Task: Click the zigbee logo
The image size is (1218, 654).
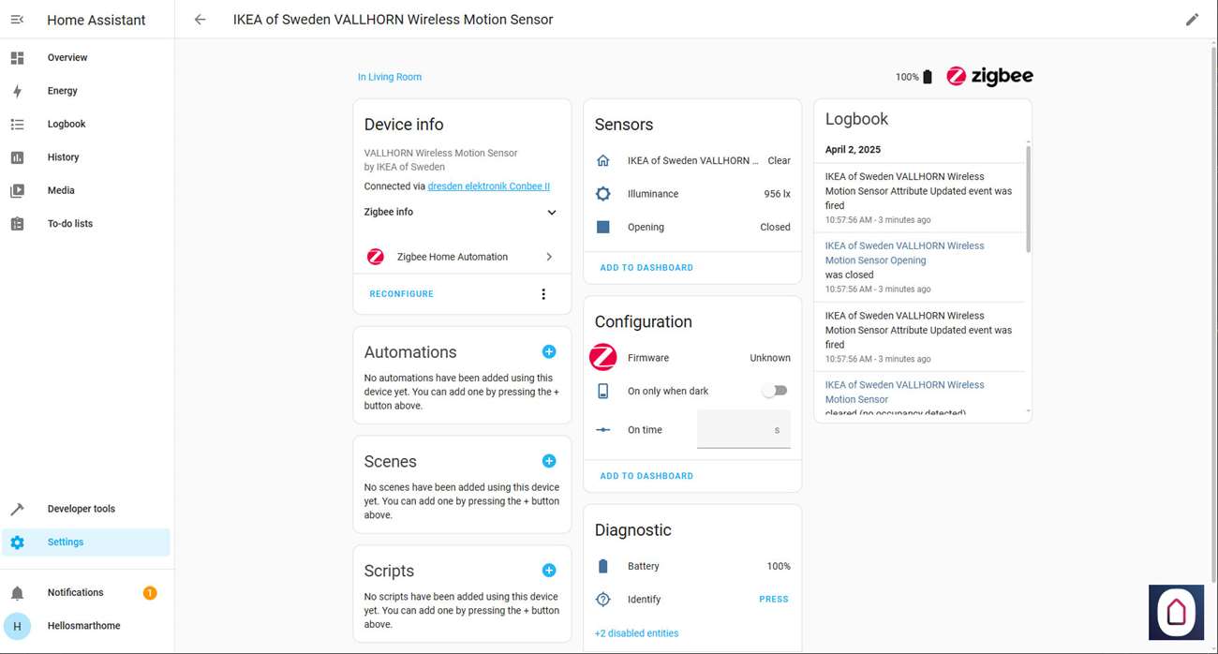Action: click(x=989, y=77)
